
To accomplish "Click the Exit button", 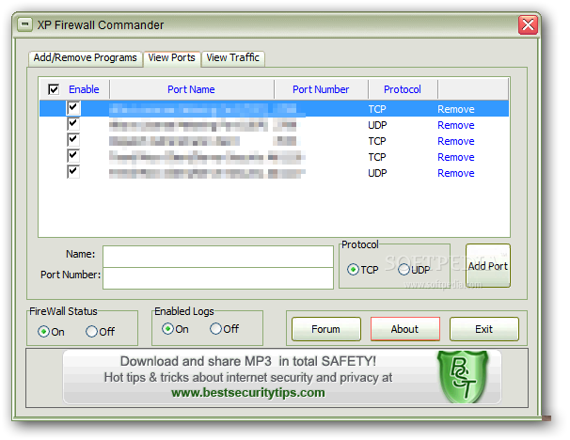I will coord(483,329).
